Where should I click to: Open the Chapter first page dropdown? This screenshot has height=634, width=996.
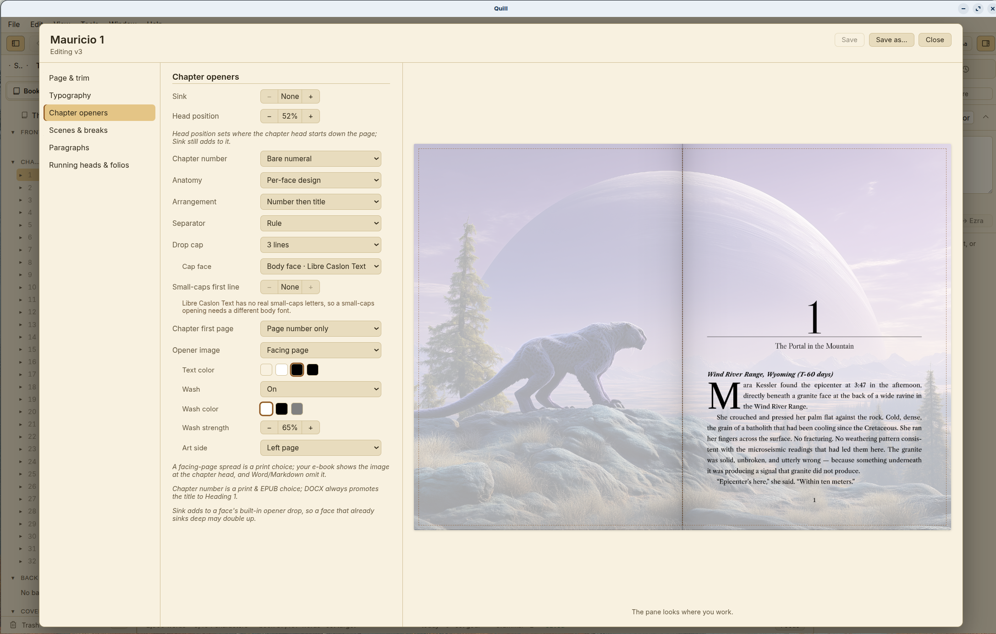pyautogui.click(x=321, y=329)
